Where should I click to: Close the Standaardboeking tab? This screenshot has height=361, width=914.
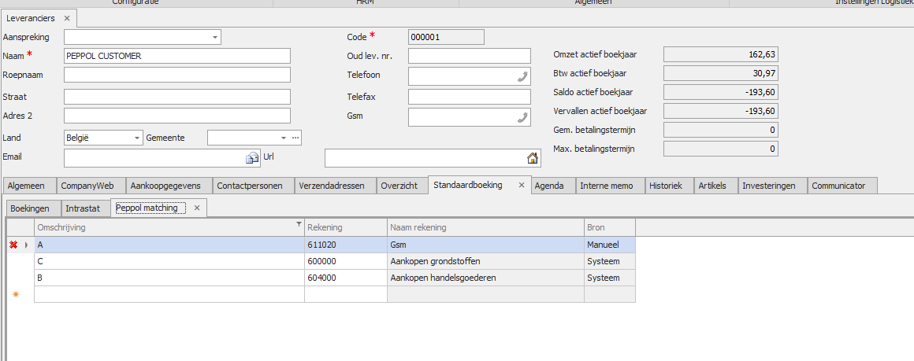click(520, 186)
